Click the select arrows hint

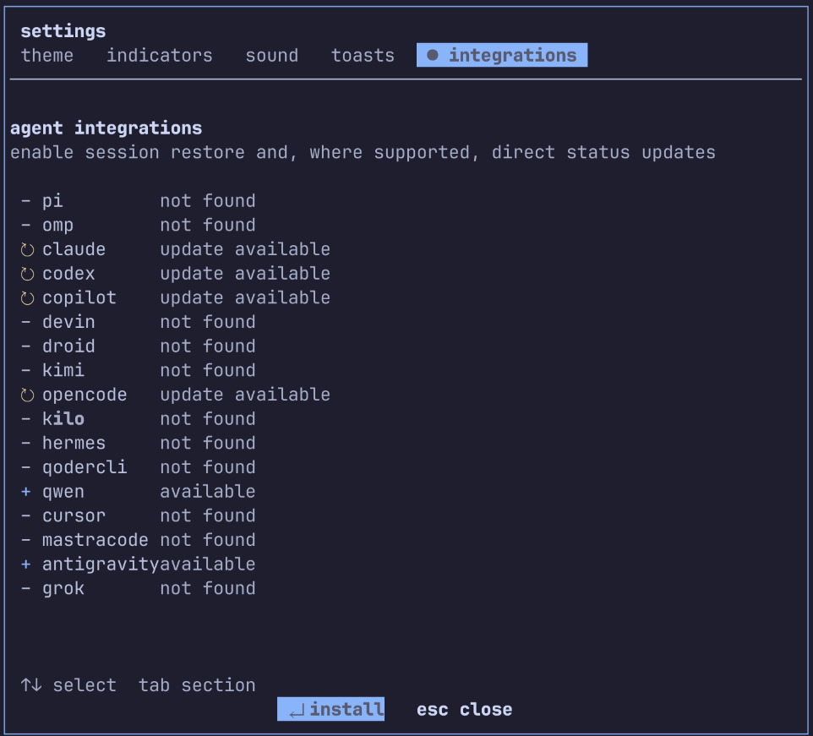(x=68, y=685)
